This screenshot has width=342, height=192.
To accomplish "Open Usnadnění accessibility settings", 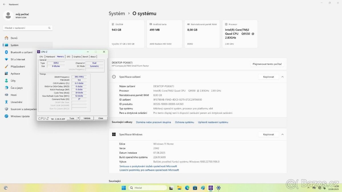I will click(17, 102).
